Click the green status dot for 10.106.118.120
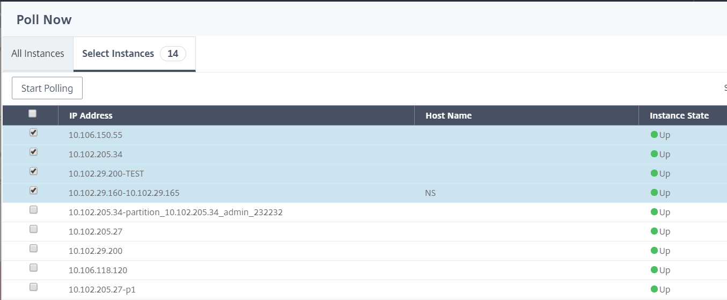 (x=654, y=270)
